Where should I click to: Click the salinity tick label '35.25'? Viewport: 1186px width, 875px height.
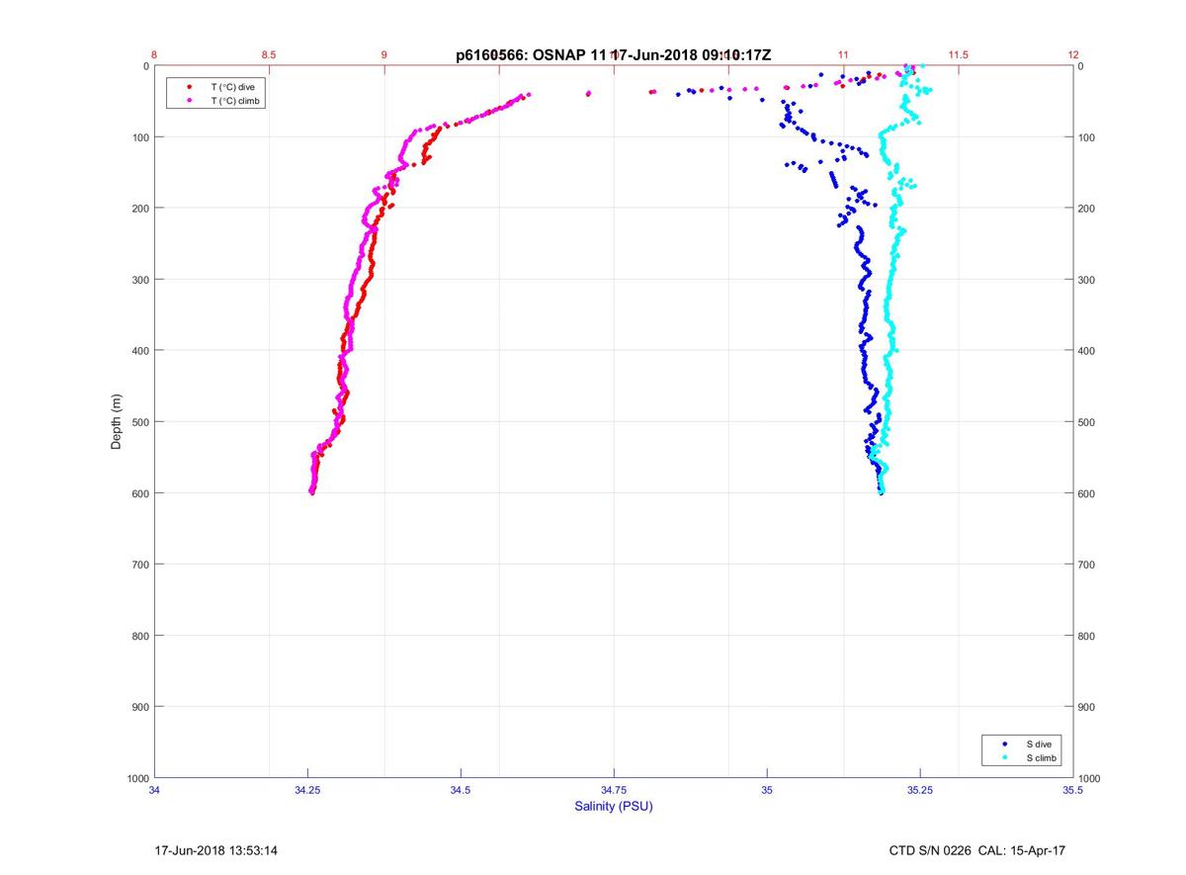(920, 790)
